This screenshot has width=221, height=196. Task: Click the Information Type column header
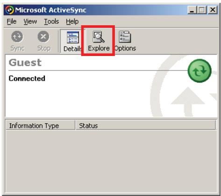click(40, 125)
